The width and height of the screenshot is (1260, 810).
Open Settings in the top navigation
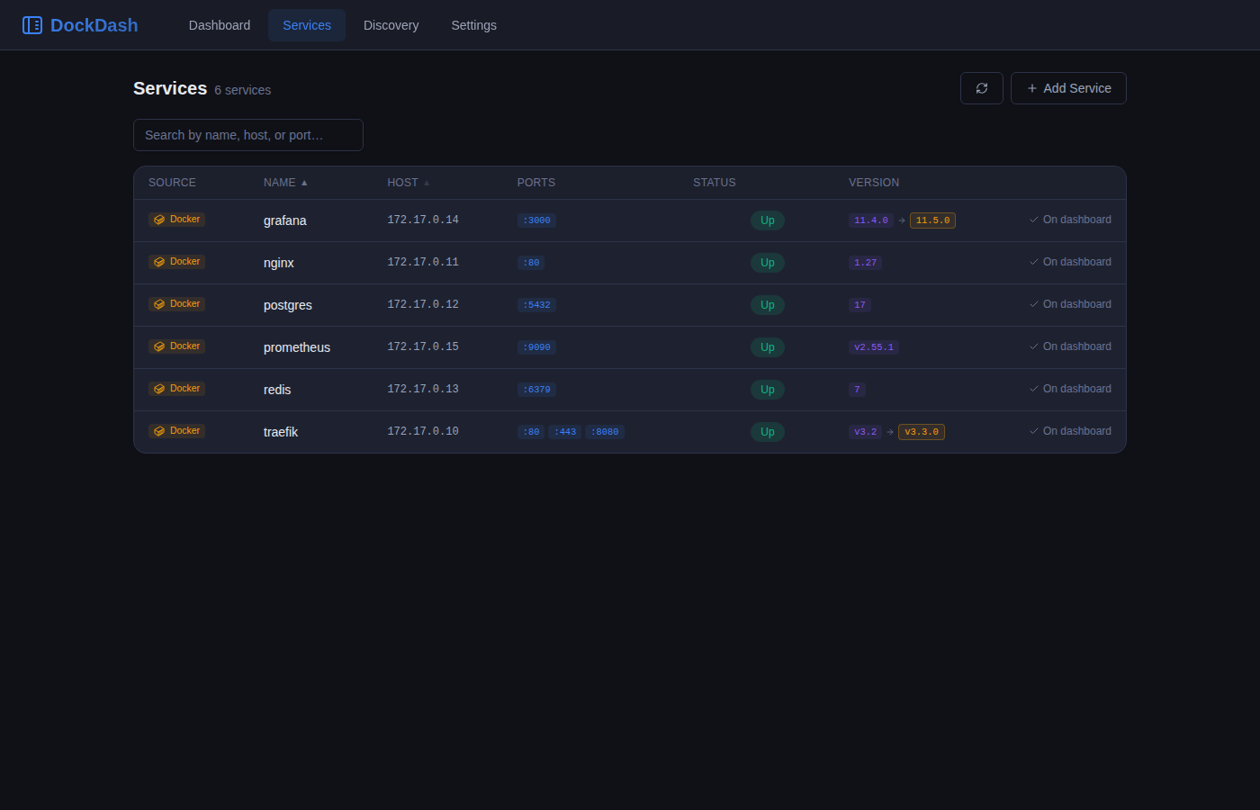pos(473,25)
